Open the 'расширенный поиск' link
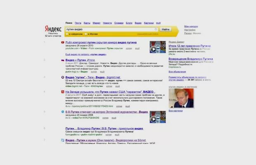 [147, 34]
